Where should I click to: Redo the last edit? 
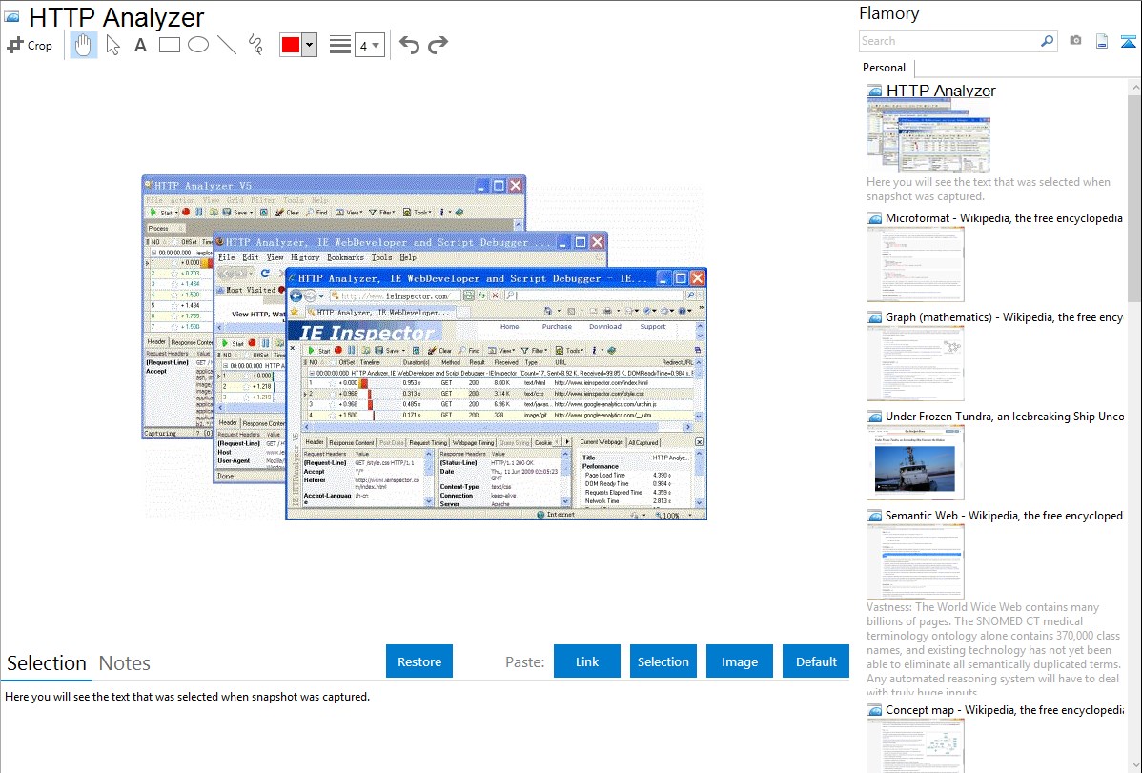(x=438, y=45)
